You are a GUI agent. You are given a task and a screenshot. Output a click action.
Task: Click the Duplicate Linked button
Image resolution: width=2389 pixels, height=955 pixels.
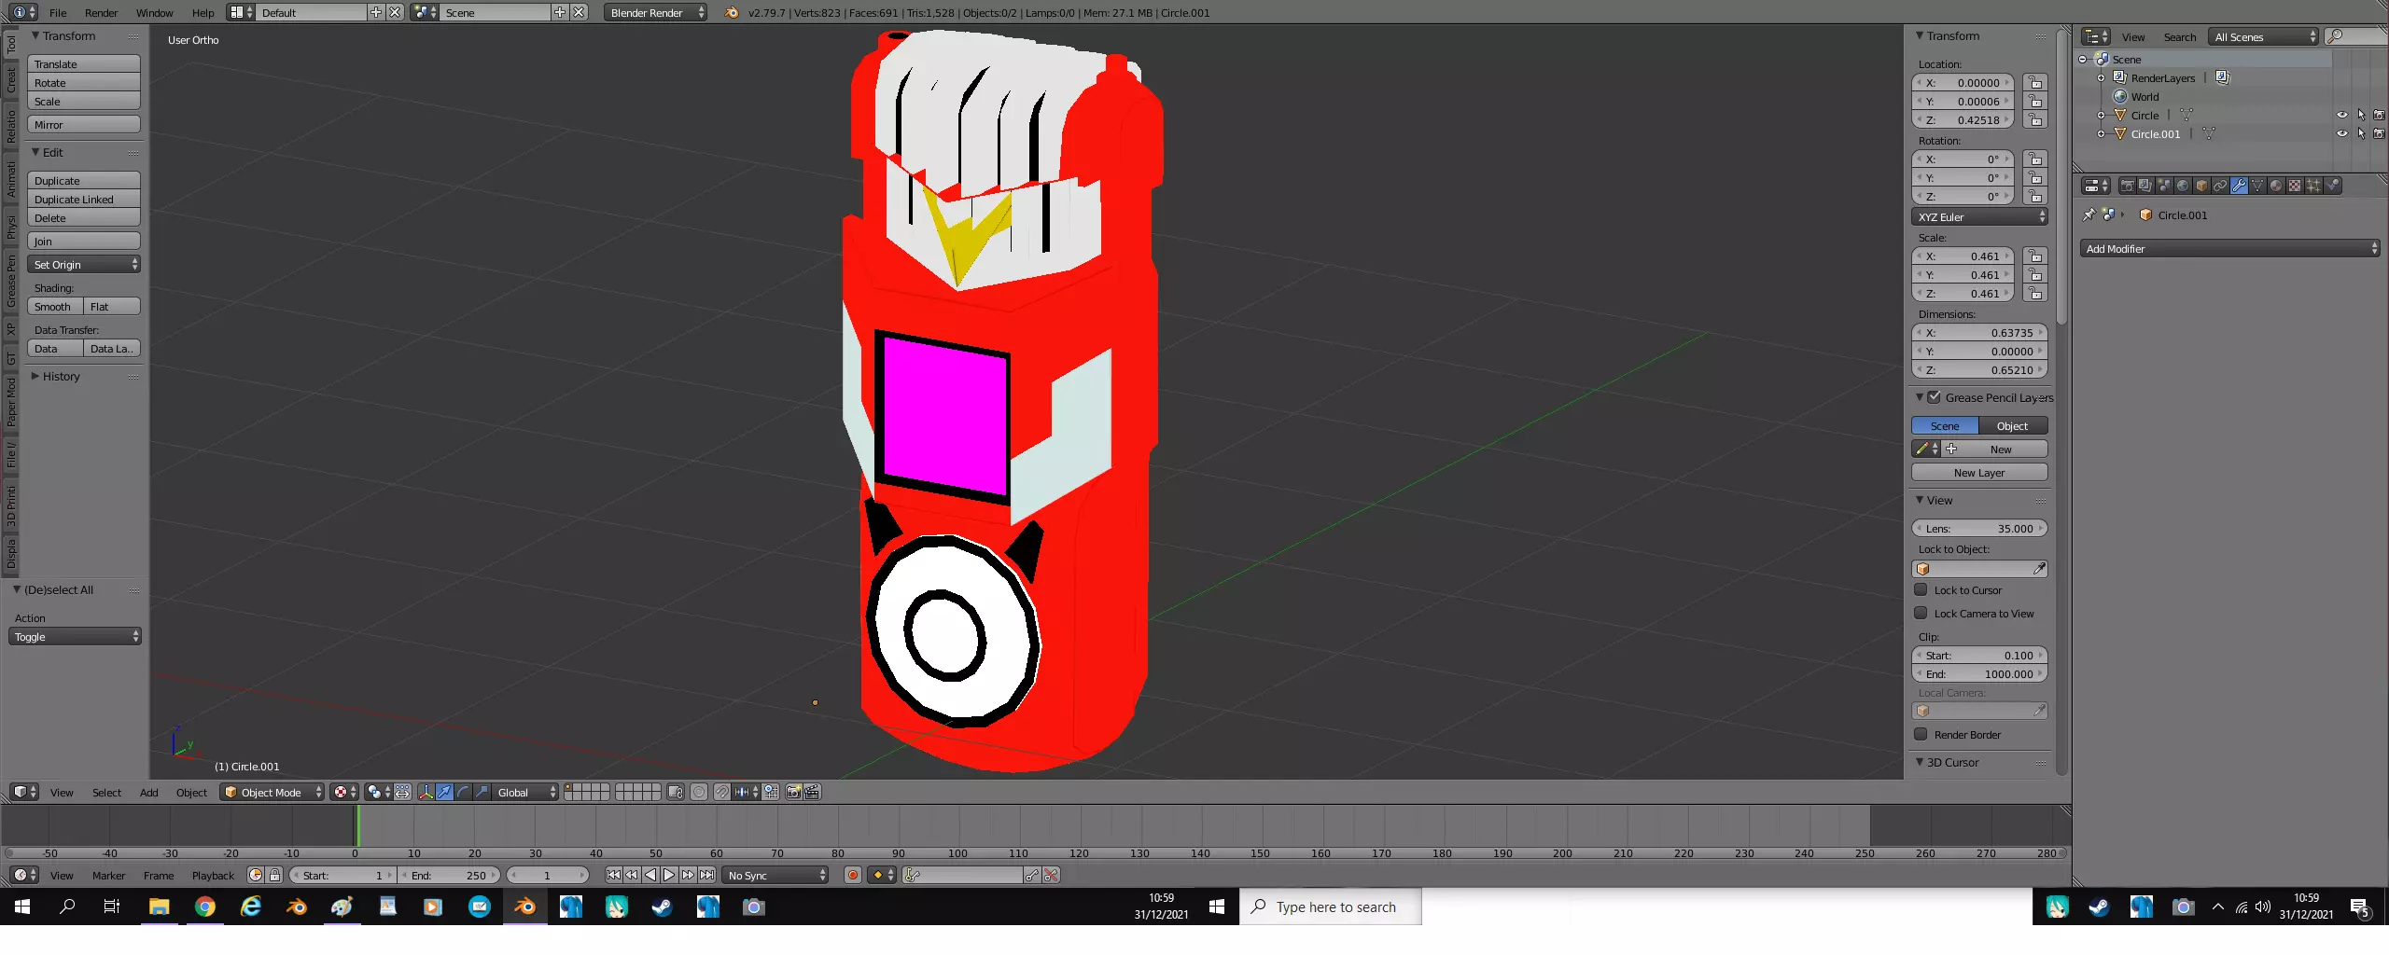[x=84, y=200]
